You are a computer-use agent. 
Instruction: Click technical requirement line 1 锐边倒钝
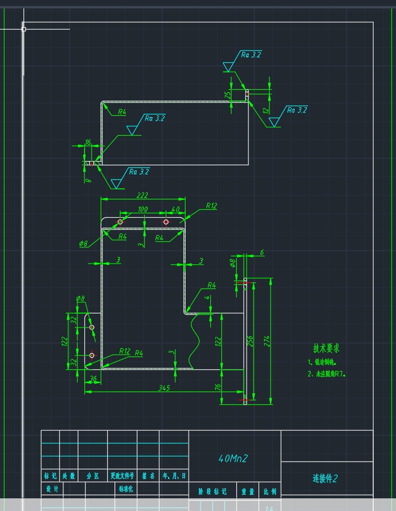[322, 362]
